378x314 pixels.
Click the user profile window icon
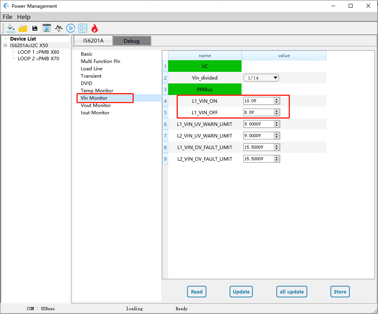point(47,28)
